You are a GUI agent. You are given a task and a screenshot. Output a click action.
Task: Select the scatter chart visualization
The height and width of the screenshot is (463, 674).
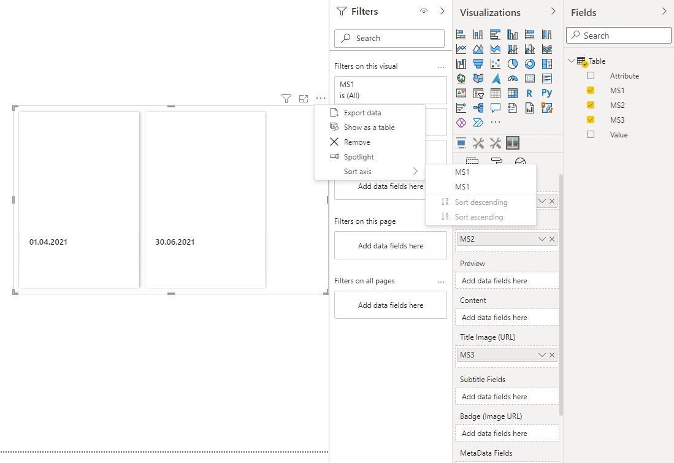(495, 64)
